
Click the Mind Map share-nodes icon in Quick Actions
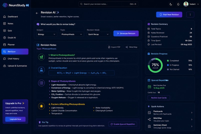pyautogui.click(x=149, y=120)
